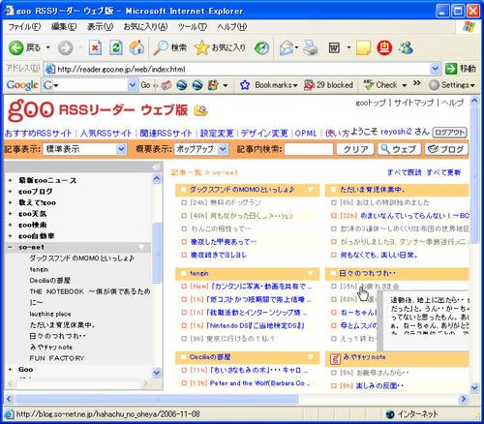This screenshot has width=484, height=424.
Task: Click the Bookmarks star icon in Google toolbar
Action: [x=245, y=85]
